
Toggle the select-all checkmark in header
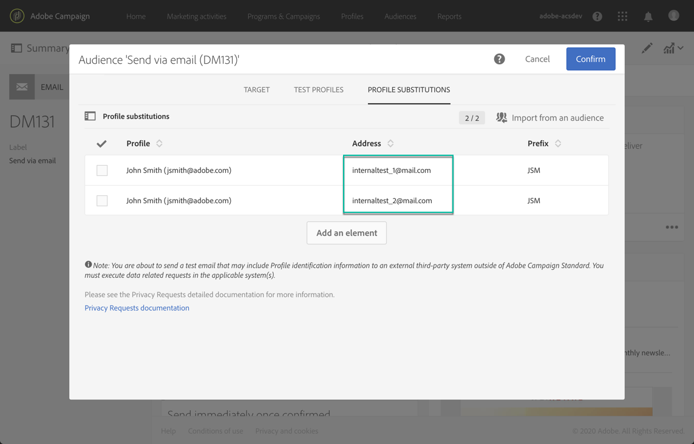[101, 144]
